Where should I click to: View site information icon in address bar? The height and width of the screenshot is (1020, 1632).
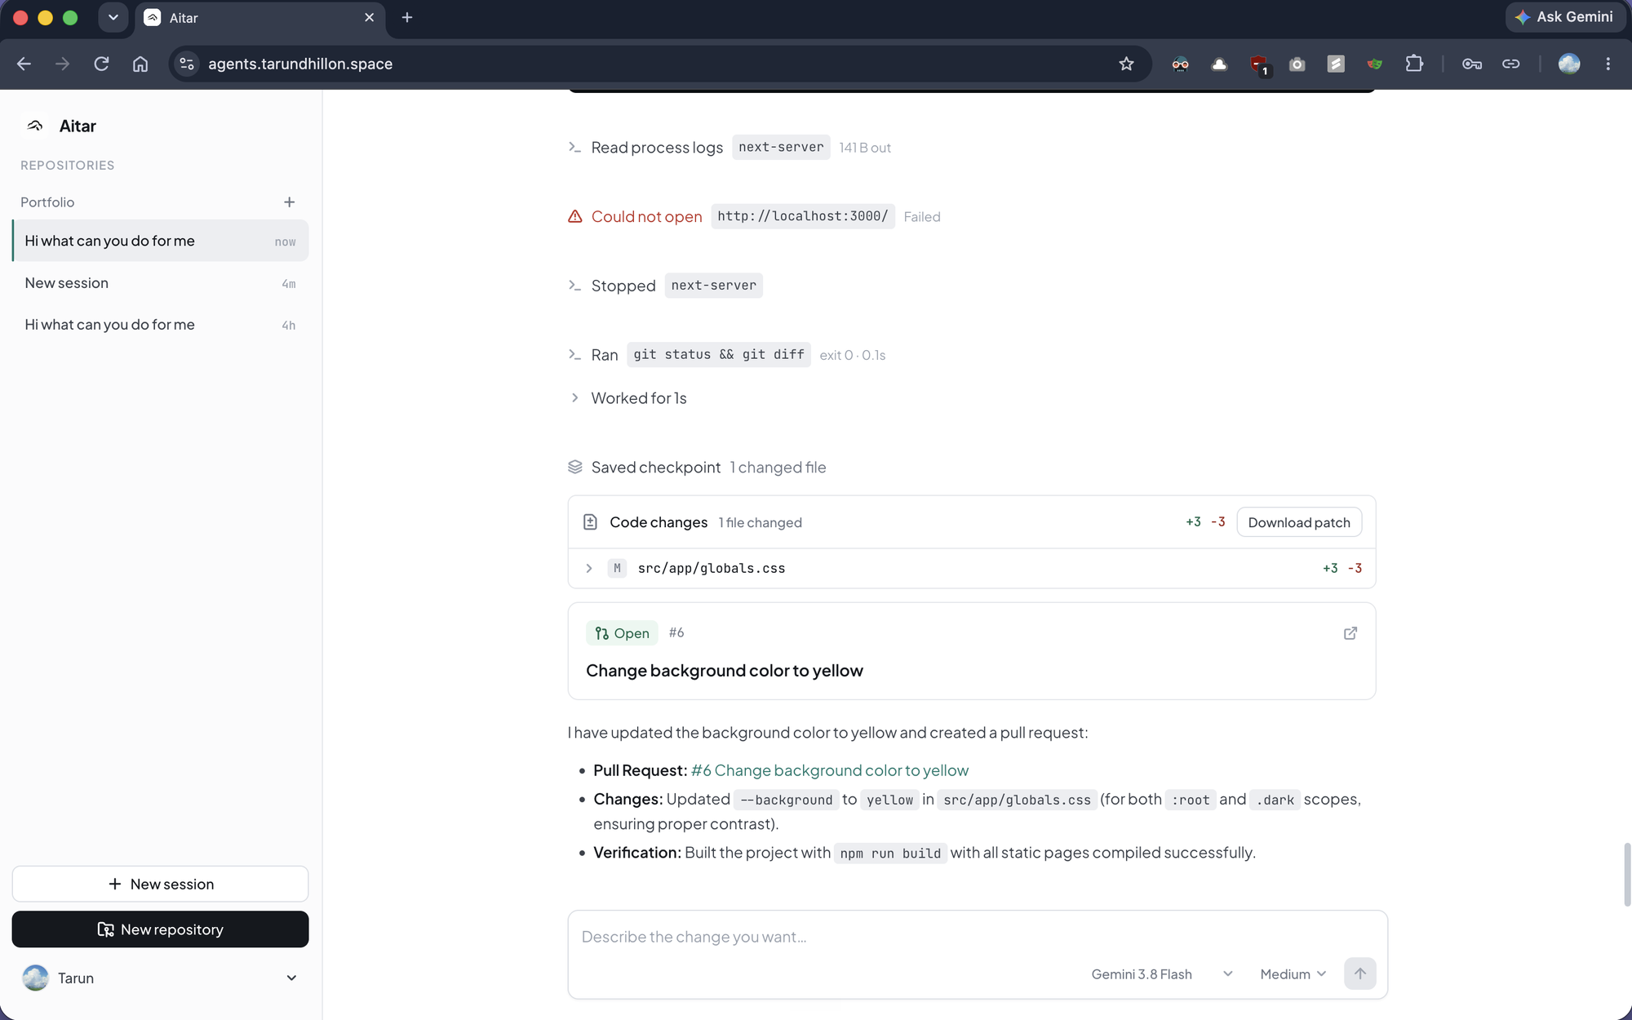tap(187, 64)
